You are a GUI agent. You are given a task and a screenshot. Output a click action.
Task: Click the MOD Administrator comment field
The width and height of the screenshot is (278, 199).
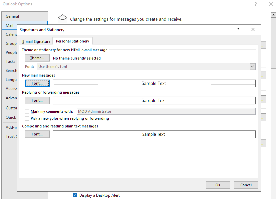[x=166, y=111]
